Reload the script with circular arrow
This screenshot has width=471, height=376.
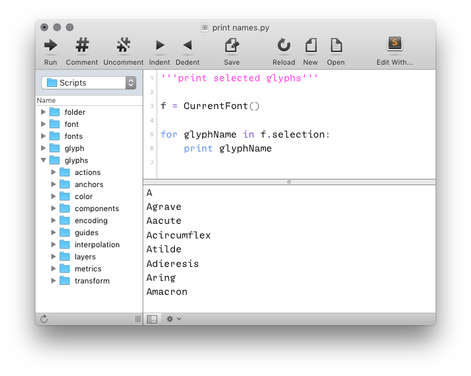[283, 45]
